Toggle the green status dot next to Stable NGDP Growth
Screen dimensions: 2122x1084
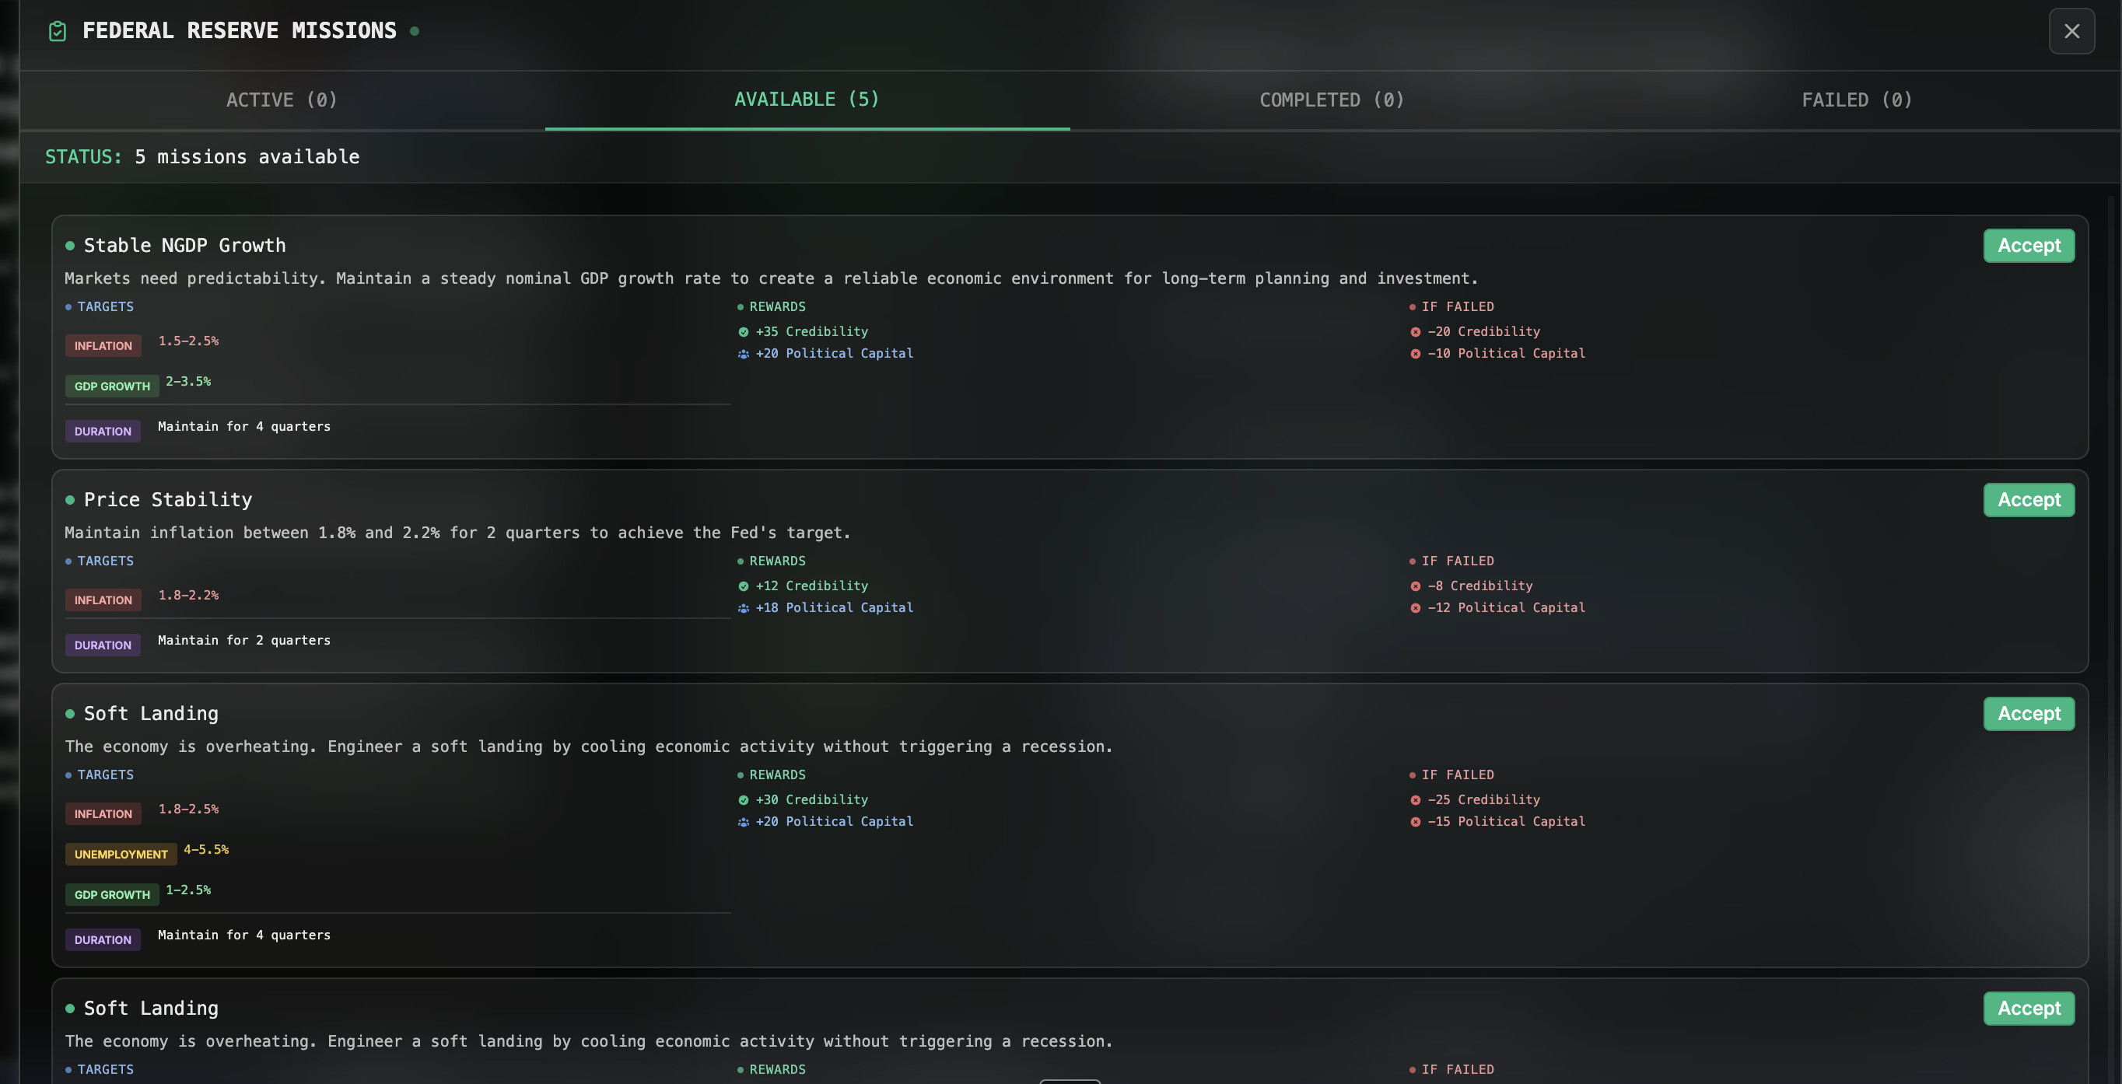point(69,246)
